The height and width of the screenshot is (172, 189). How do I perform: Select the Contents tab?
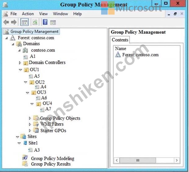coord(120,40)
